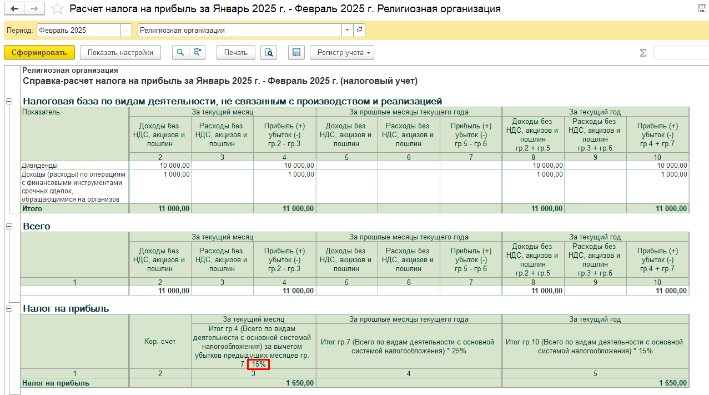Click the forward navigation arrow
709x395 pixels.
point(34,9)
